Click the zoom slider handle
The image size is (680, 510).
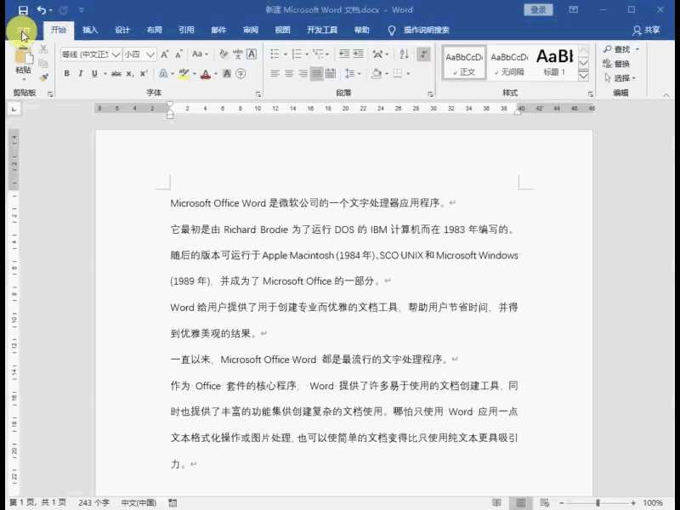(x=598, y=502)
